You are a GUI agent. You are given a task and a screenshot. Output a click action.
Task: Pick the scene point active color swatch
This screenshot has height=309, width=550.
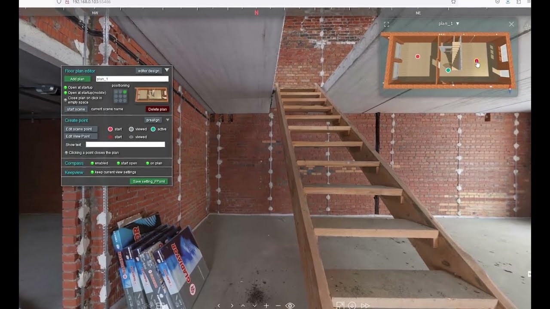pos(153,129)
